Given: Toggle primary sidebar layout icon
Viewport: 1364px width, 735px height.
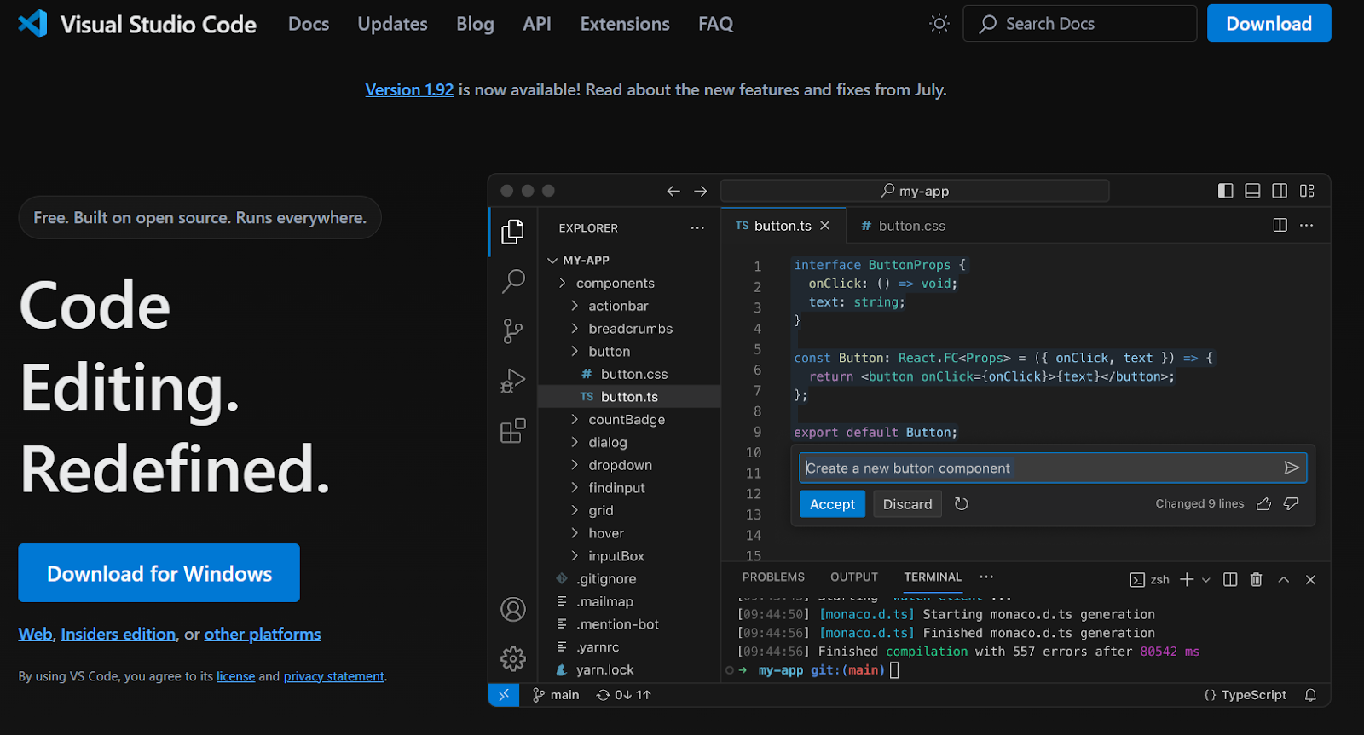Looking at the screenshot, I should click(x=1226, y=191).
